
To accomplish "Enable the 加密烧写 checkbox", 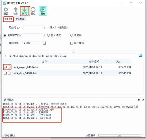I will [x=72, y=43].
